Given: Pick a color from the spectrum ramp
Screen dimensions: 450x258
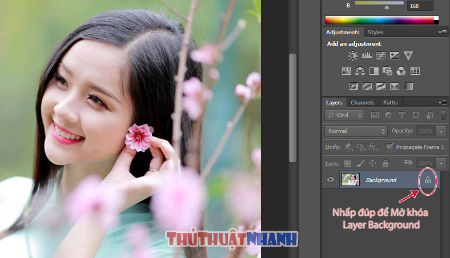Looking at the screenshot, I should tap(379, 20).
